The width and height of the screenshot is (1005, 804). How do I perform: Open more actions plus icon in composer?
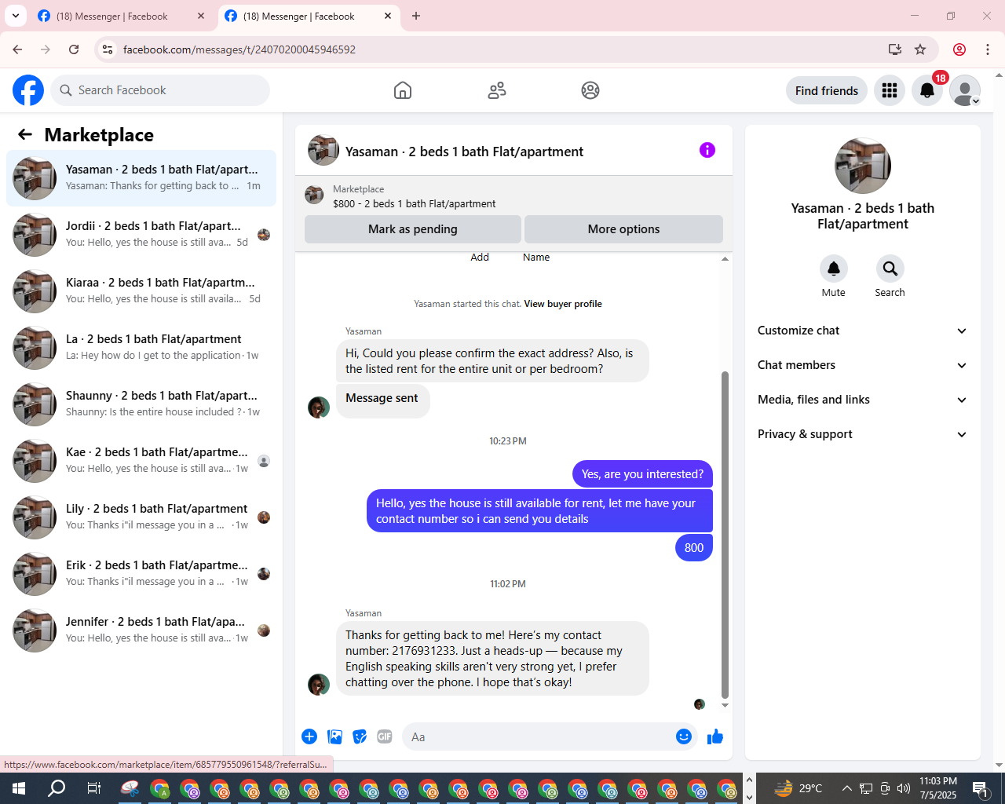point(309,736)
